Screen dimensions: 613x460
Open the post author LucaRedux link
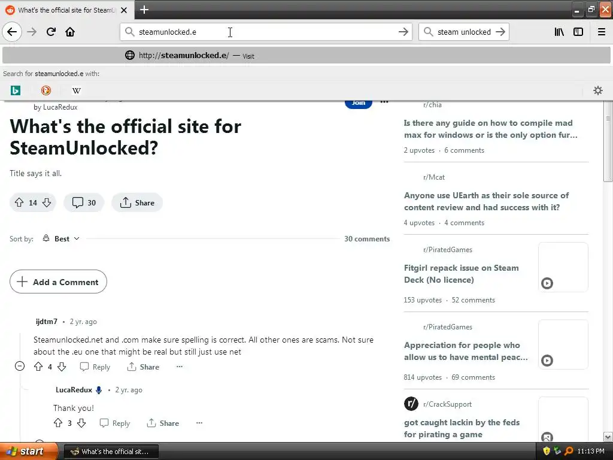pyautogui.click(x=60, y=107)
